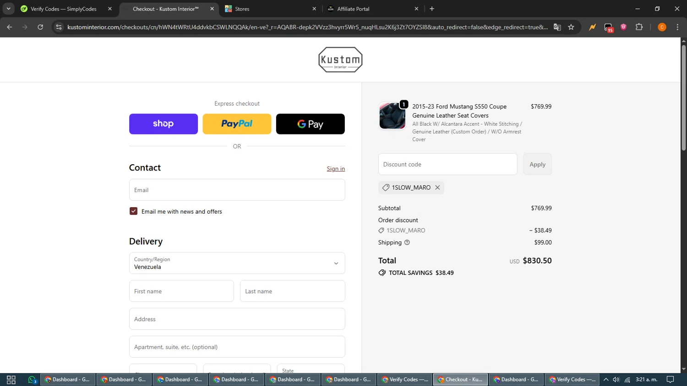Open the tab search dropdown arrow
This screenshot has height=386, width=687.
[x=8, y=9]
